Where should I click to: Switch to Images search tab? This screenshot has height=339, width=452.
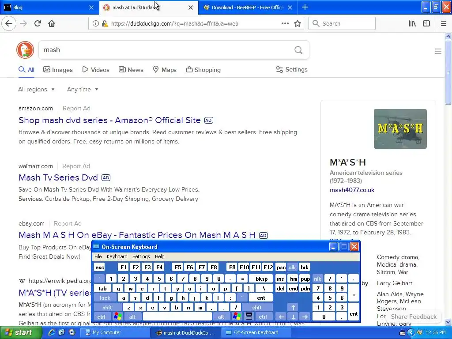(58, 70)
